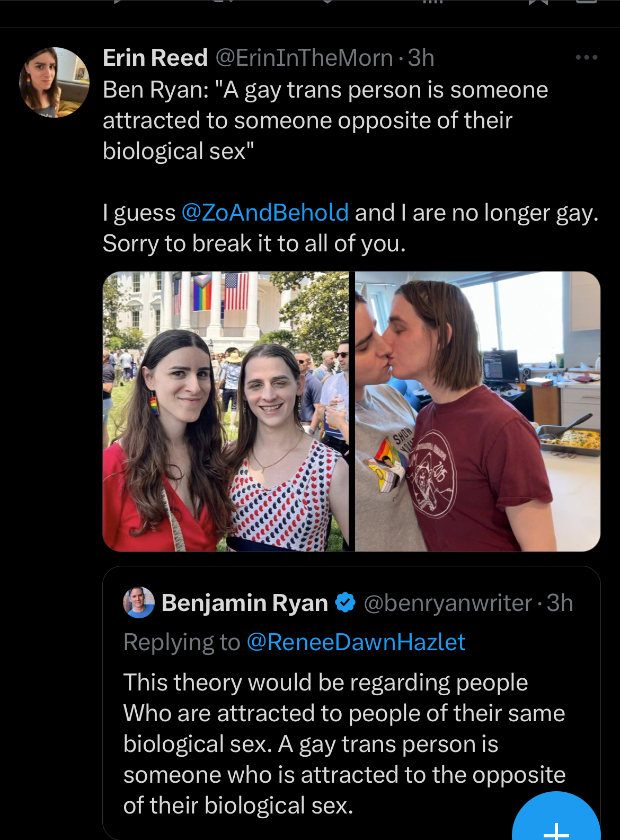Open Benjamin Ryan's small avatar
The width and height of the screenshot is (620, 840).
[139, 603]
